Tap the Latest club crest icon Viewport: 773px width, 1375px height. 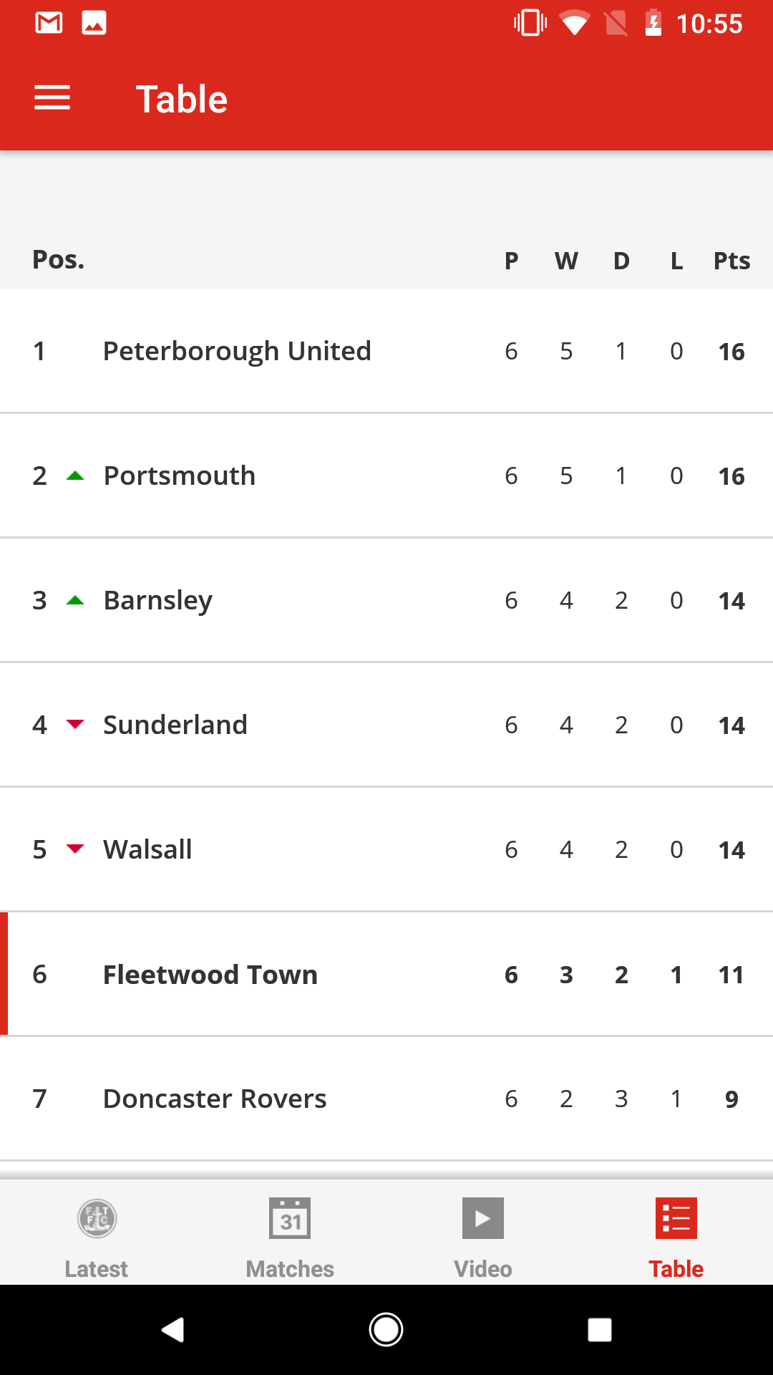tap(97, 1218)
